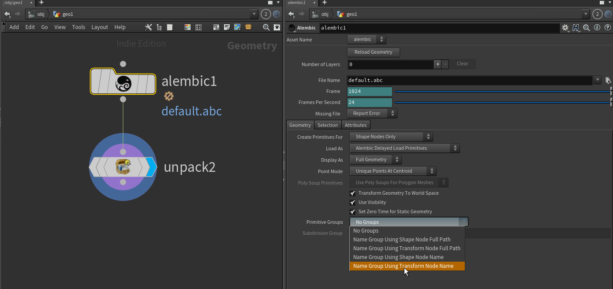Open the Edit menu
Viewport: 613px width, 289px height.
30,27
